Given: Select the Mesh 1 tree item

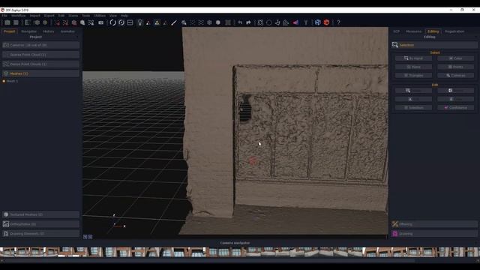Looking at the screenshot, I should pyautogui.click(x=12, y=81).
